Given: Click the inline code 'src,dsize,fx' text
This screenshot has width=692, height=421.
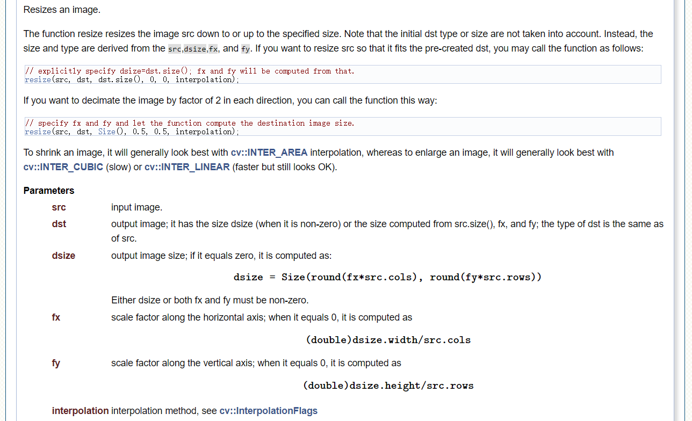Looking at the screenshot, I should (x=193, y=49).
